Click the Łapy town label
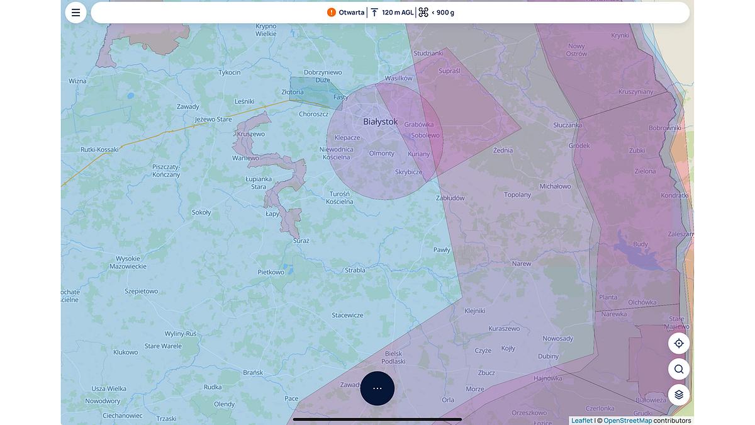 click(272, 214)
